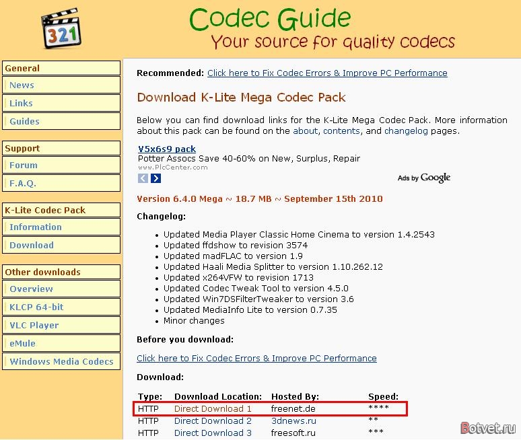This screenshot has width=521, height=440.
Task: Click Updated Win7DSFilterTweaker entry
Action: pyautogui.click(x=258, y=299)
